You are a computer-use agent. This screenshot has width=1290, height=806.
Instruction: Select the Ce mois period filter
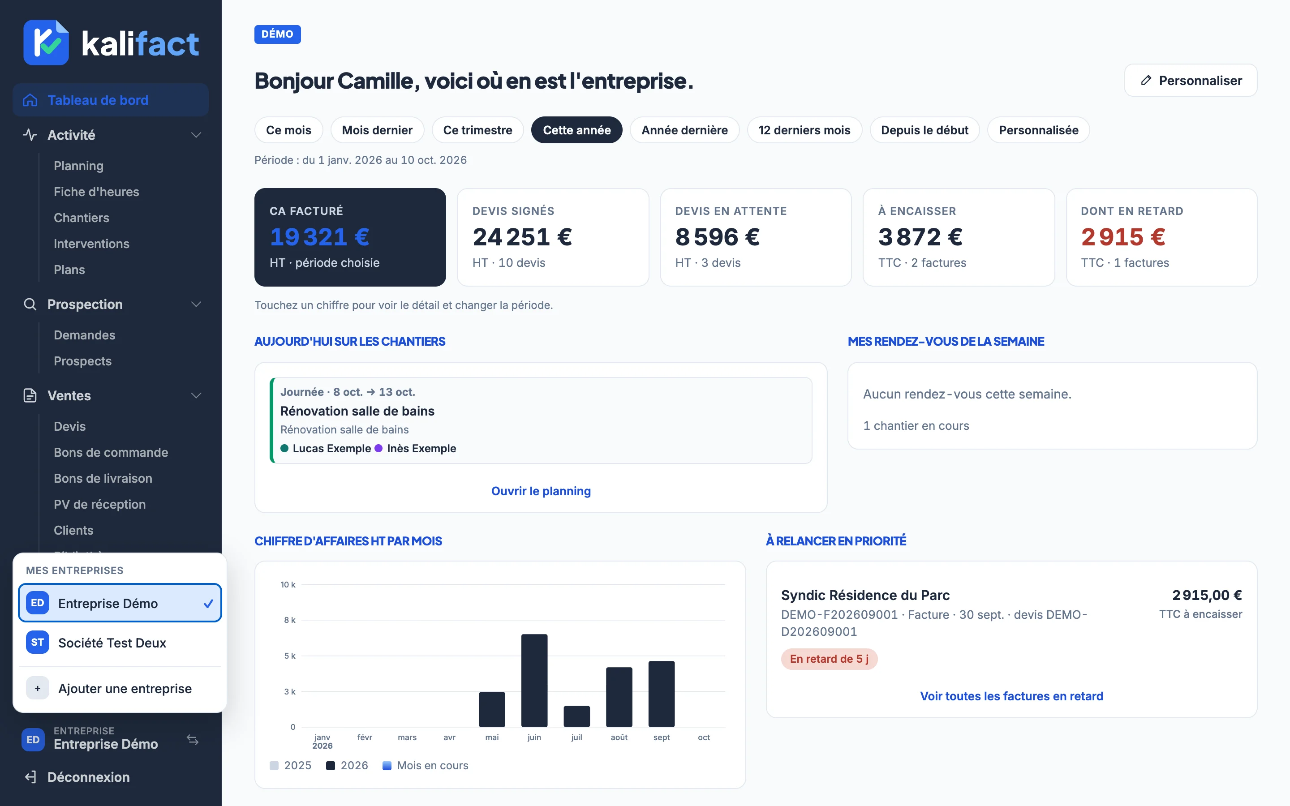[x=288, y=130]
